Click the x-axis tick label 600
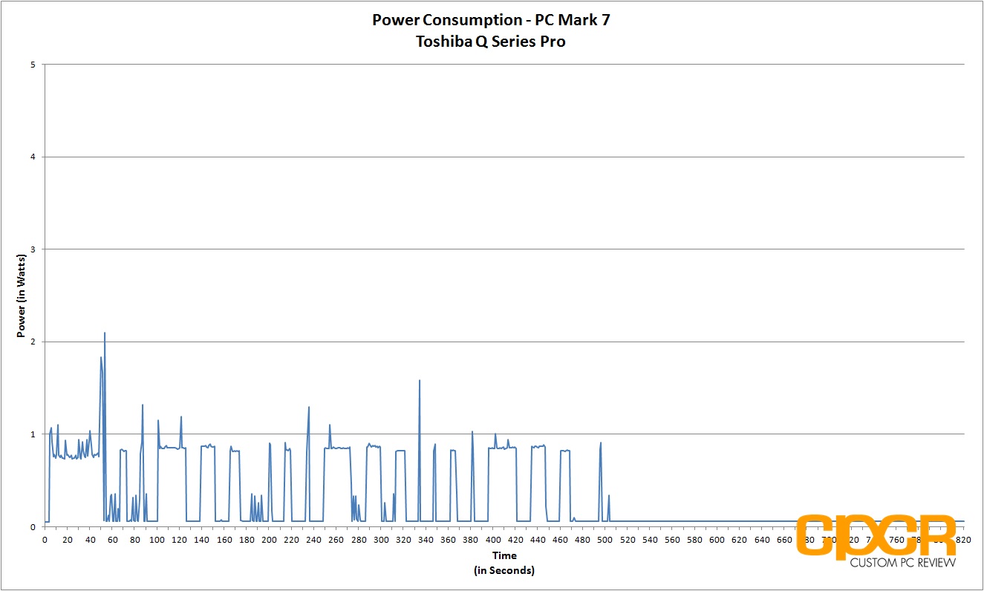 [717, 540]
